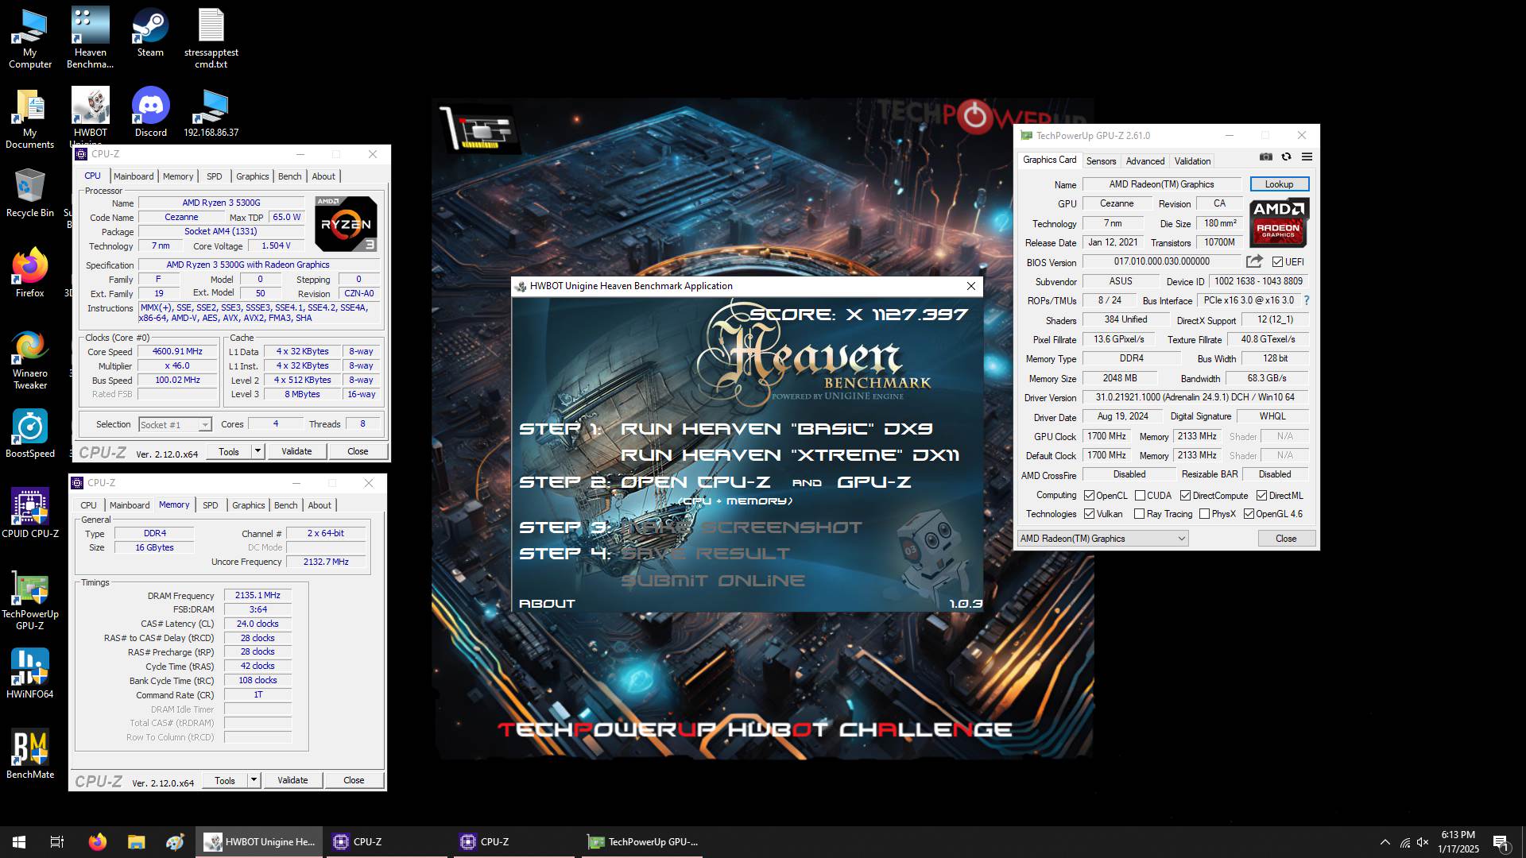Open CPUID CPU-Z desktop icon
Viewport: 1526px width, 858px height.
(x=30, y=514)
